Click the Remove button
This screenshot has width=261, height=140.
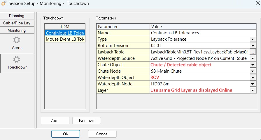[x=87, y=121]
